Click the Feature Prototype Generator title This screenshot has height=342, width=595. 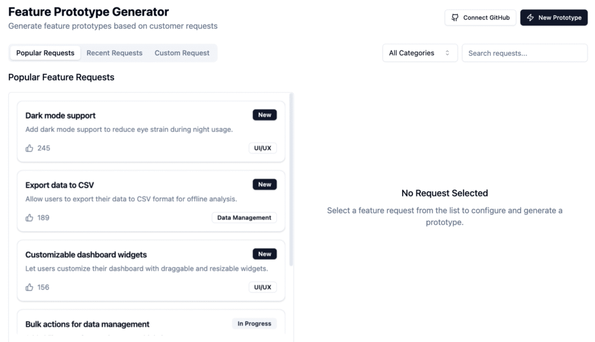click(88, 12)
